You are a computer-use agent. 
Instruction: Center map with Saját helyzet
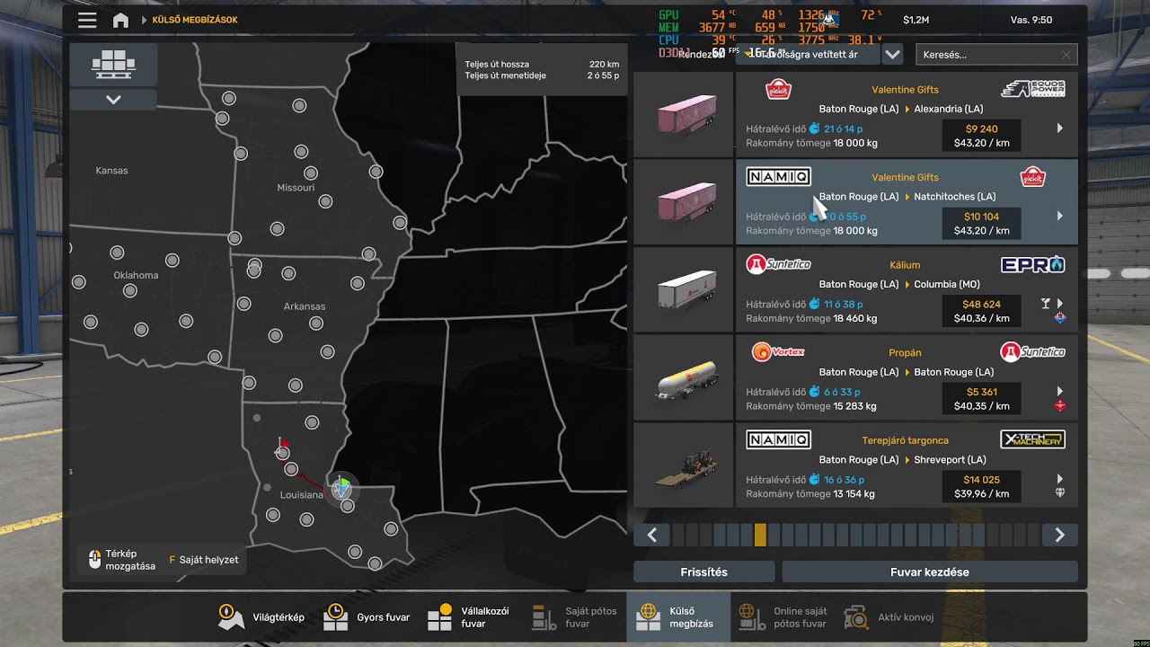204,560
